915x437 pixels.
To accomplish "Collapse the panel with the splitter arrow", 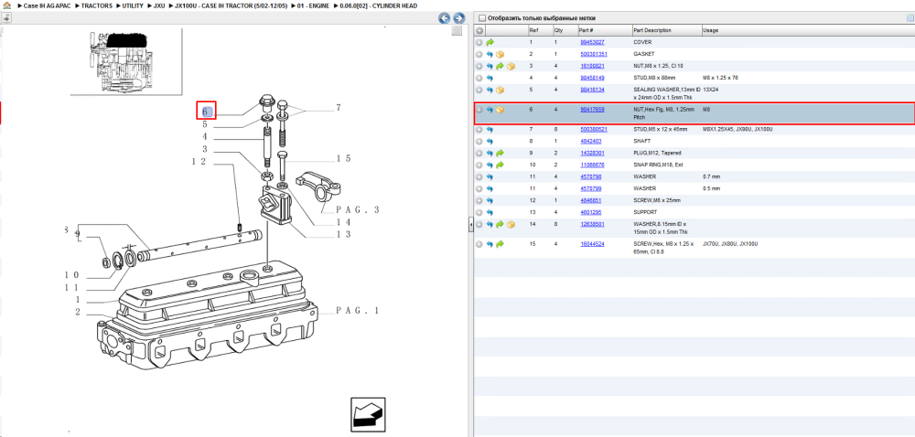I will point(470,225).
